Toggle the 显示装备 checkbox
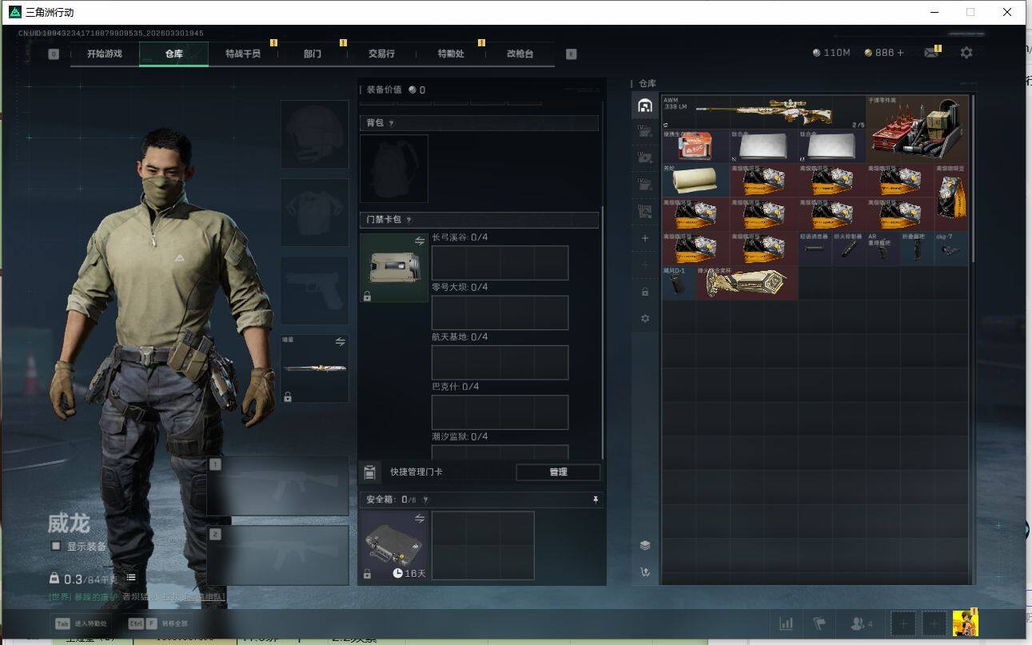 55,546
